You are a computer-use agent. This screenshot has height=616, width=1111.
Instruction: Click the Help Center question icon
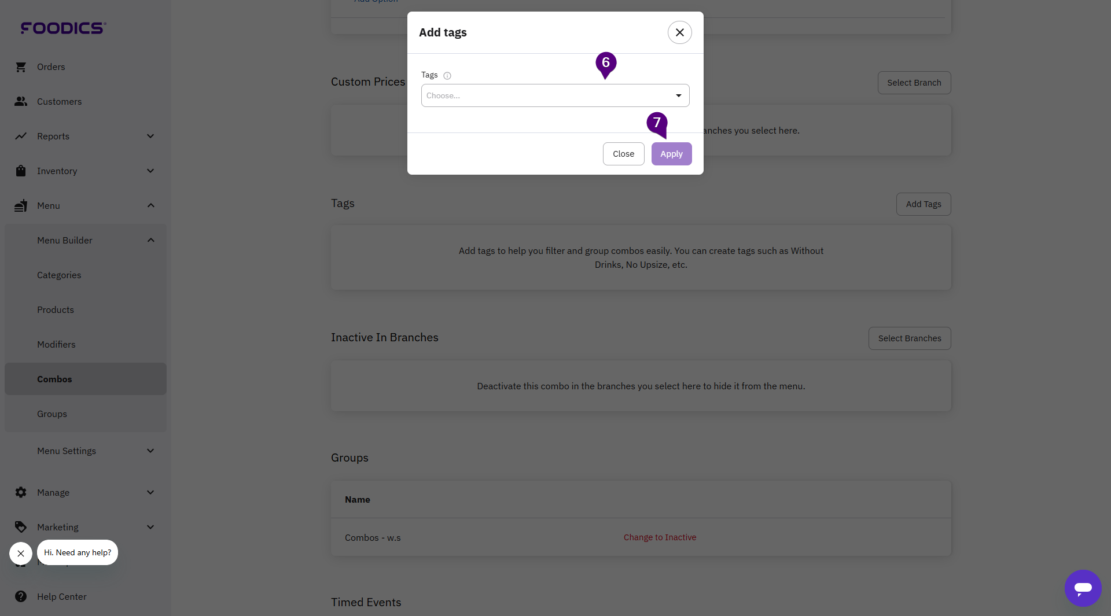[21, 596]
